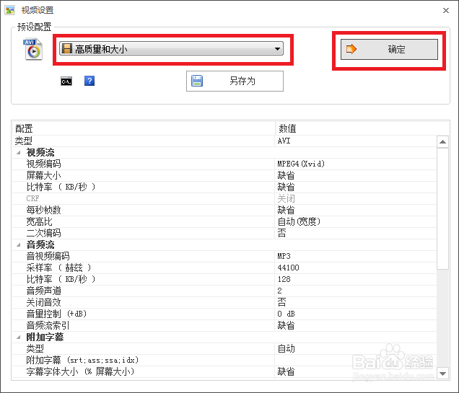Collapse the 附加字幕 section
This screenshot has width=459, height=393.
pos(19,337)
